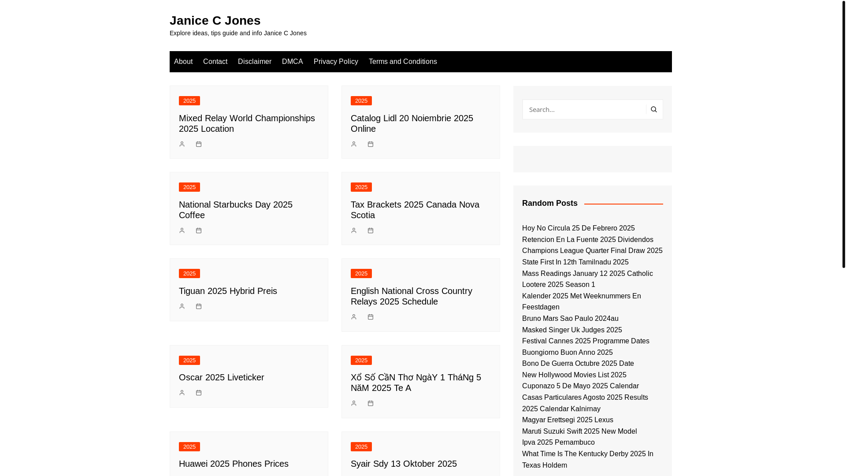Image resolution: width=846 pixels, height=476 pixels.
Task: Open the About menu item
Action: [183, 62]
